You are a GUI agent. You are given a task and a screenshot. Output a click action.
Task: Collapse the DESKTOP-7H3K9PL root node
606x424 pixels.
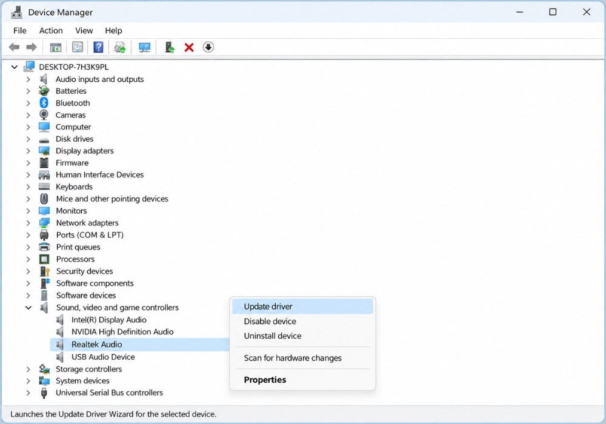[x=15, y=67]
